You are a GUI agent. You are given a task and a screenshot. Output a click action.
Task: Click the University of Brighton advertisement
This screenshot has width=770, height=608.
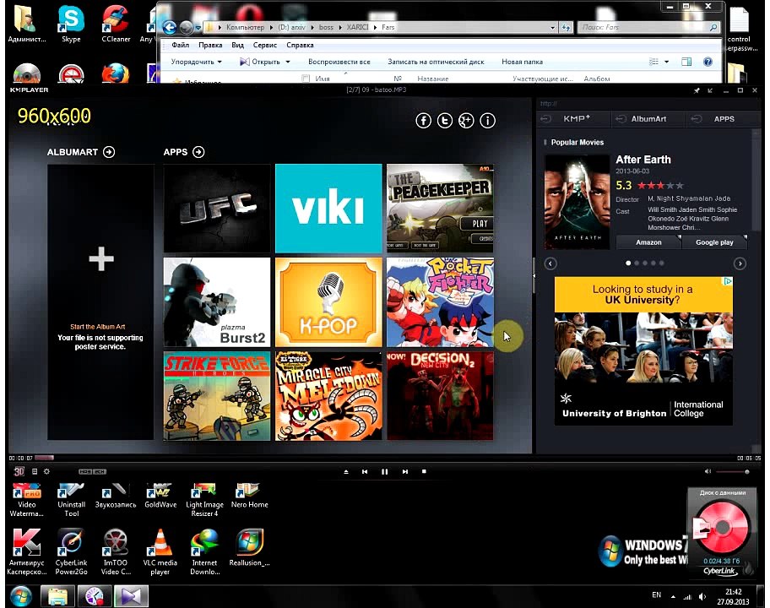643,350
